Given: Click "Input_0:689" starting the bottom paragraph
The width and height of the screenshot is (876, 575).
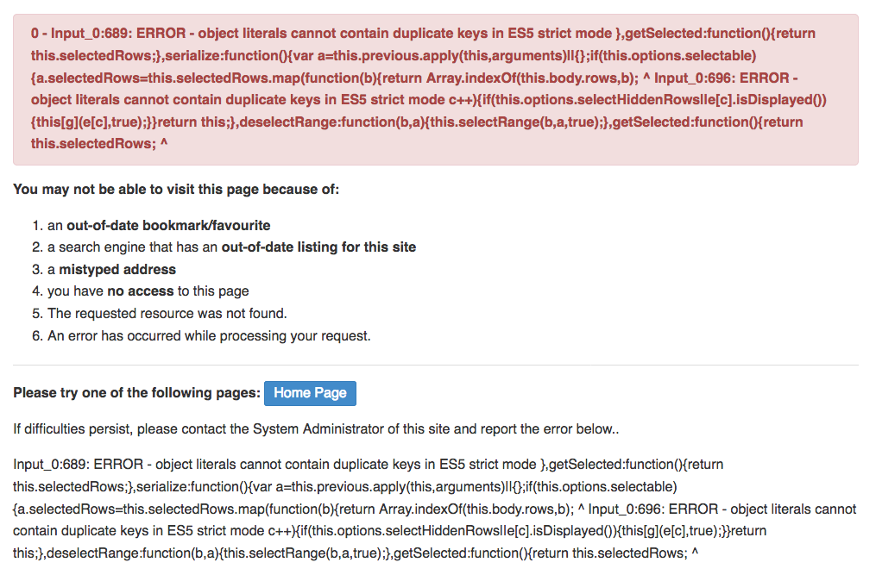Looking at the screenshot, I should point(50,465).
